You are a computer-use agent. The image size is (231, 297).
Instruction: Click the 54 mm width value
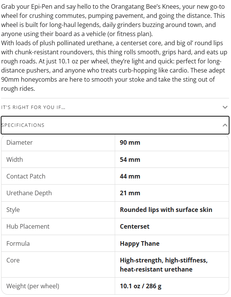click(x=130, y=160)
